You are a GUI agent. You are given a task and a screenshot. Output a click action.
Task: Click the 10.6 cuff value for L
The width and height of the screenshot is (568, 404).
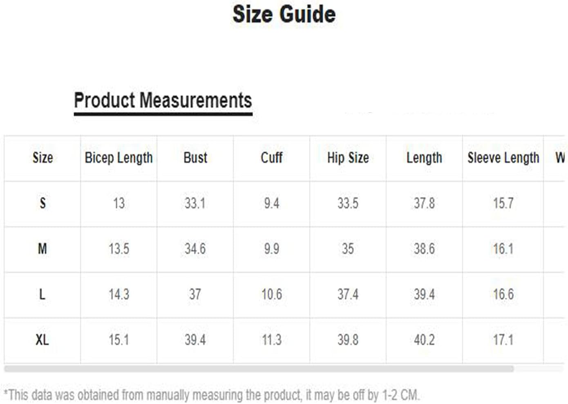click(272, 294)
